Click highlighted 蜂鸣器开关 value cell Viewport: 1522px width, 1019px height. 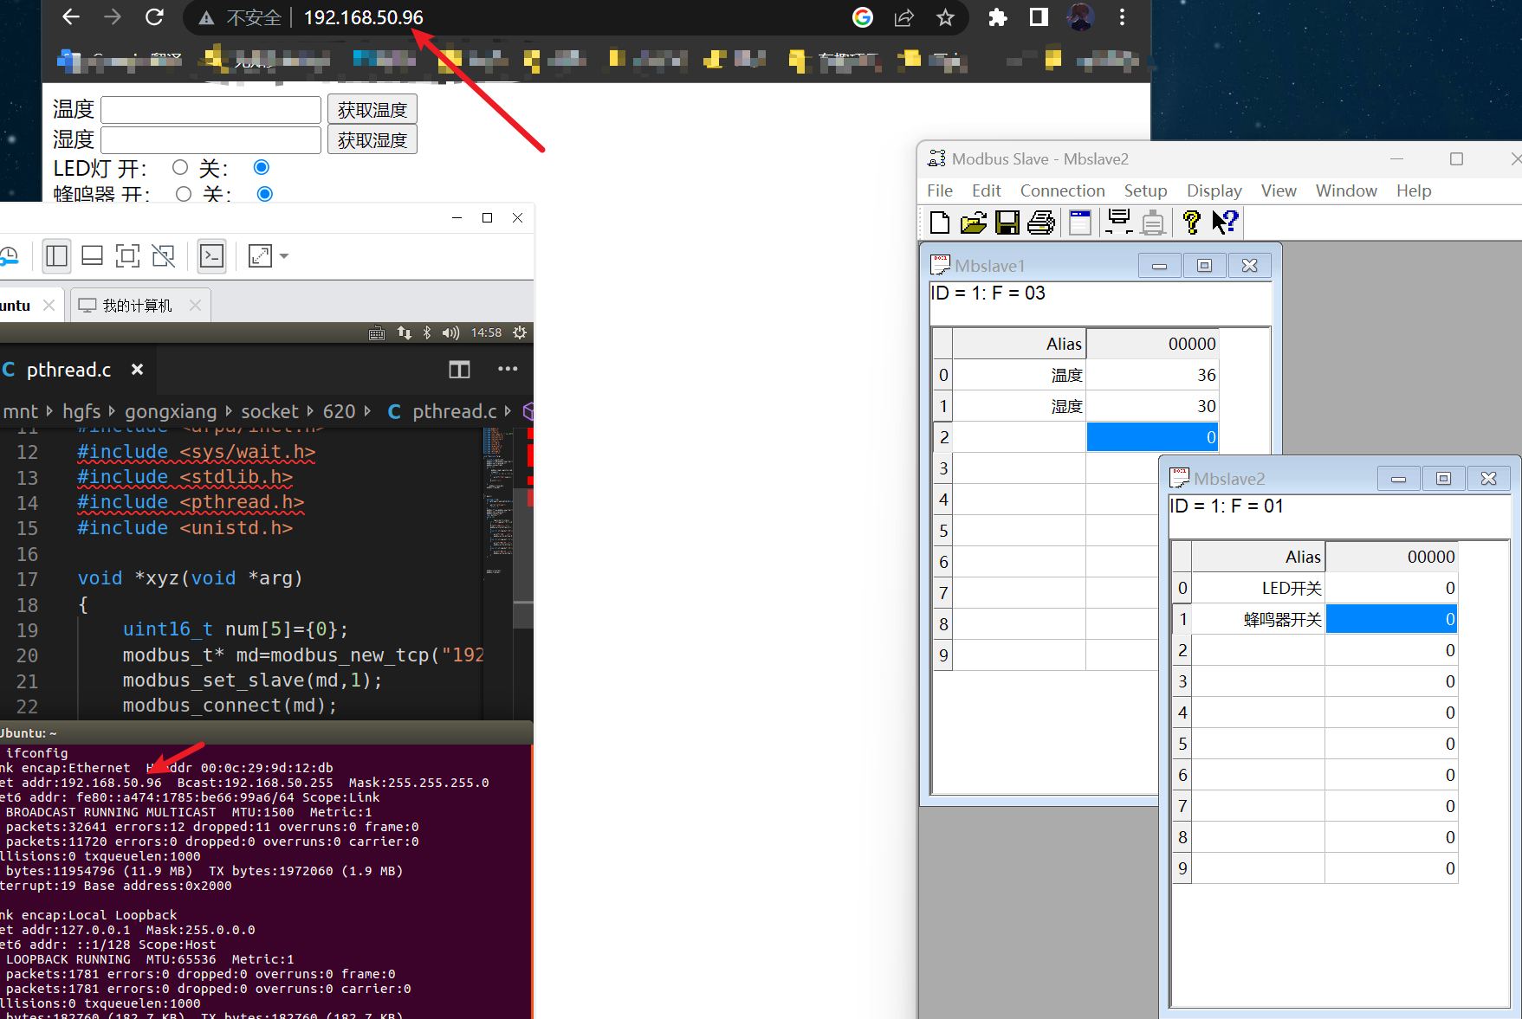(1391, 619)
